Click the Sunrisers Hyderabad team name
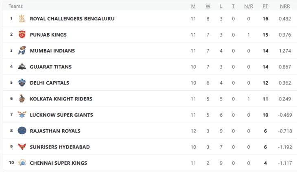 [x=60, y=147]
